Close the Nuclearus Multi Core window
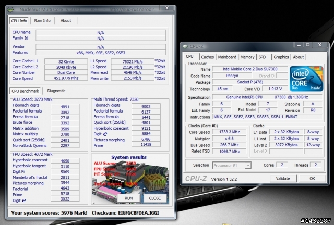 click(x=167, y=8)
